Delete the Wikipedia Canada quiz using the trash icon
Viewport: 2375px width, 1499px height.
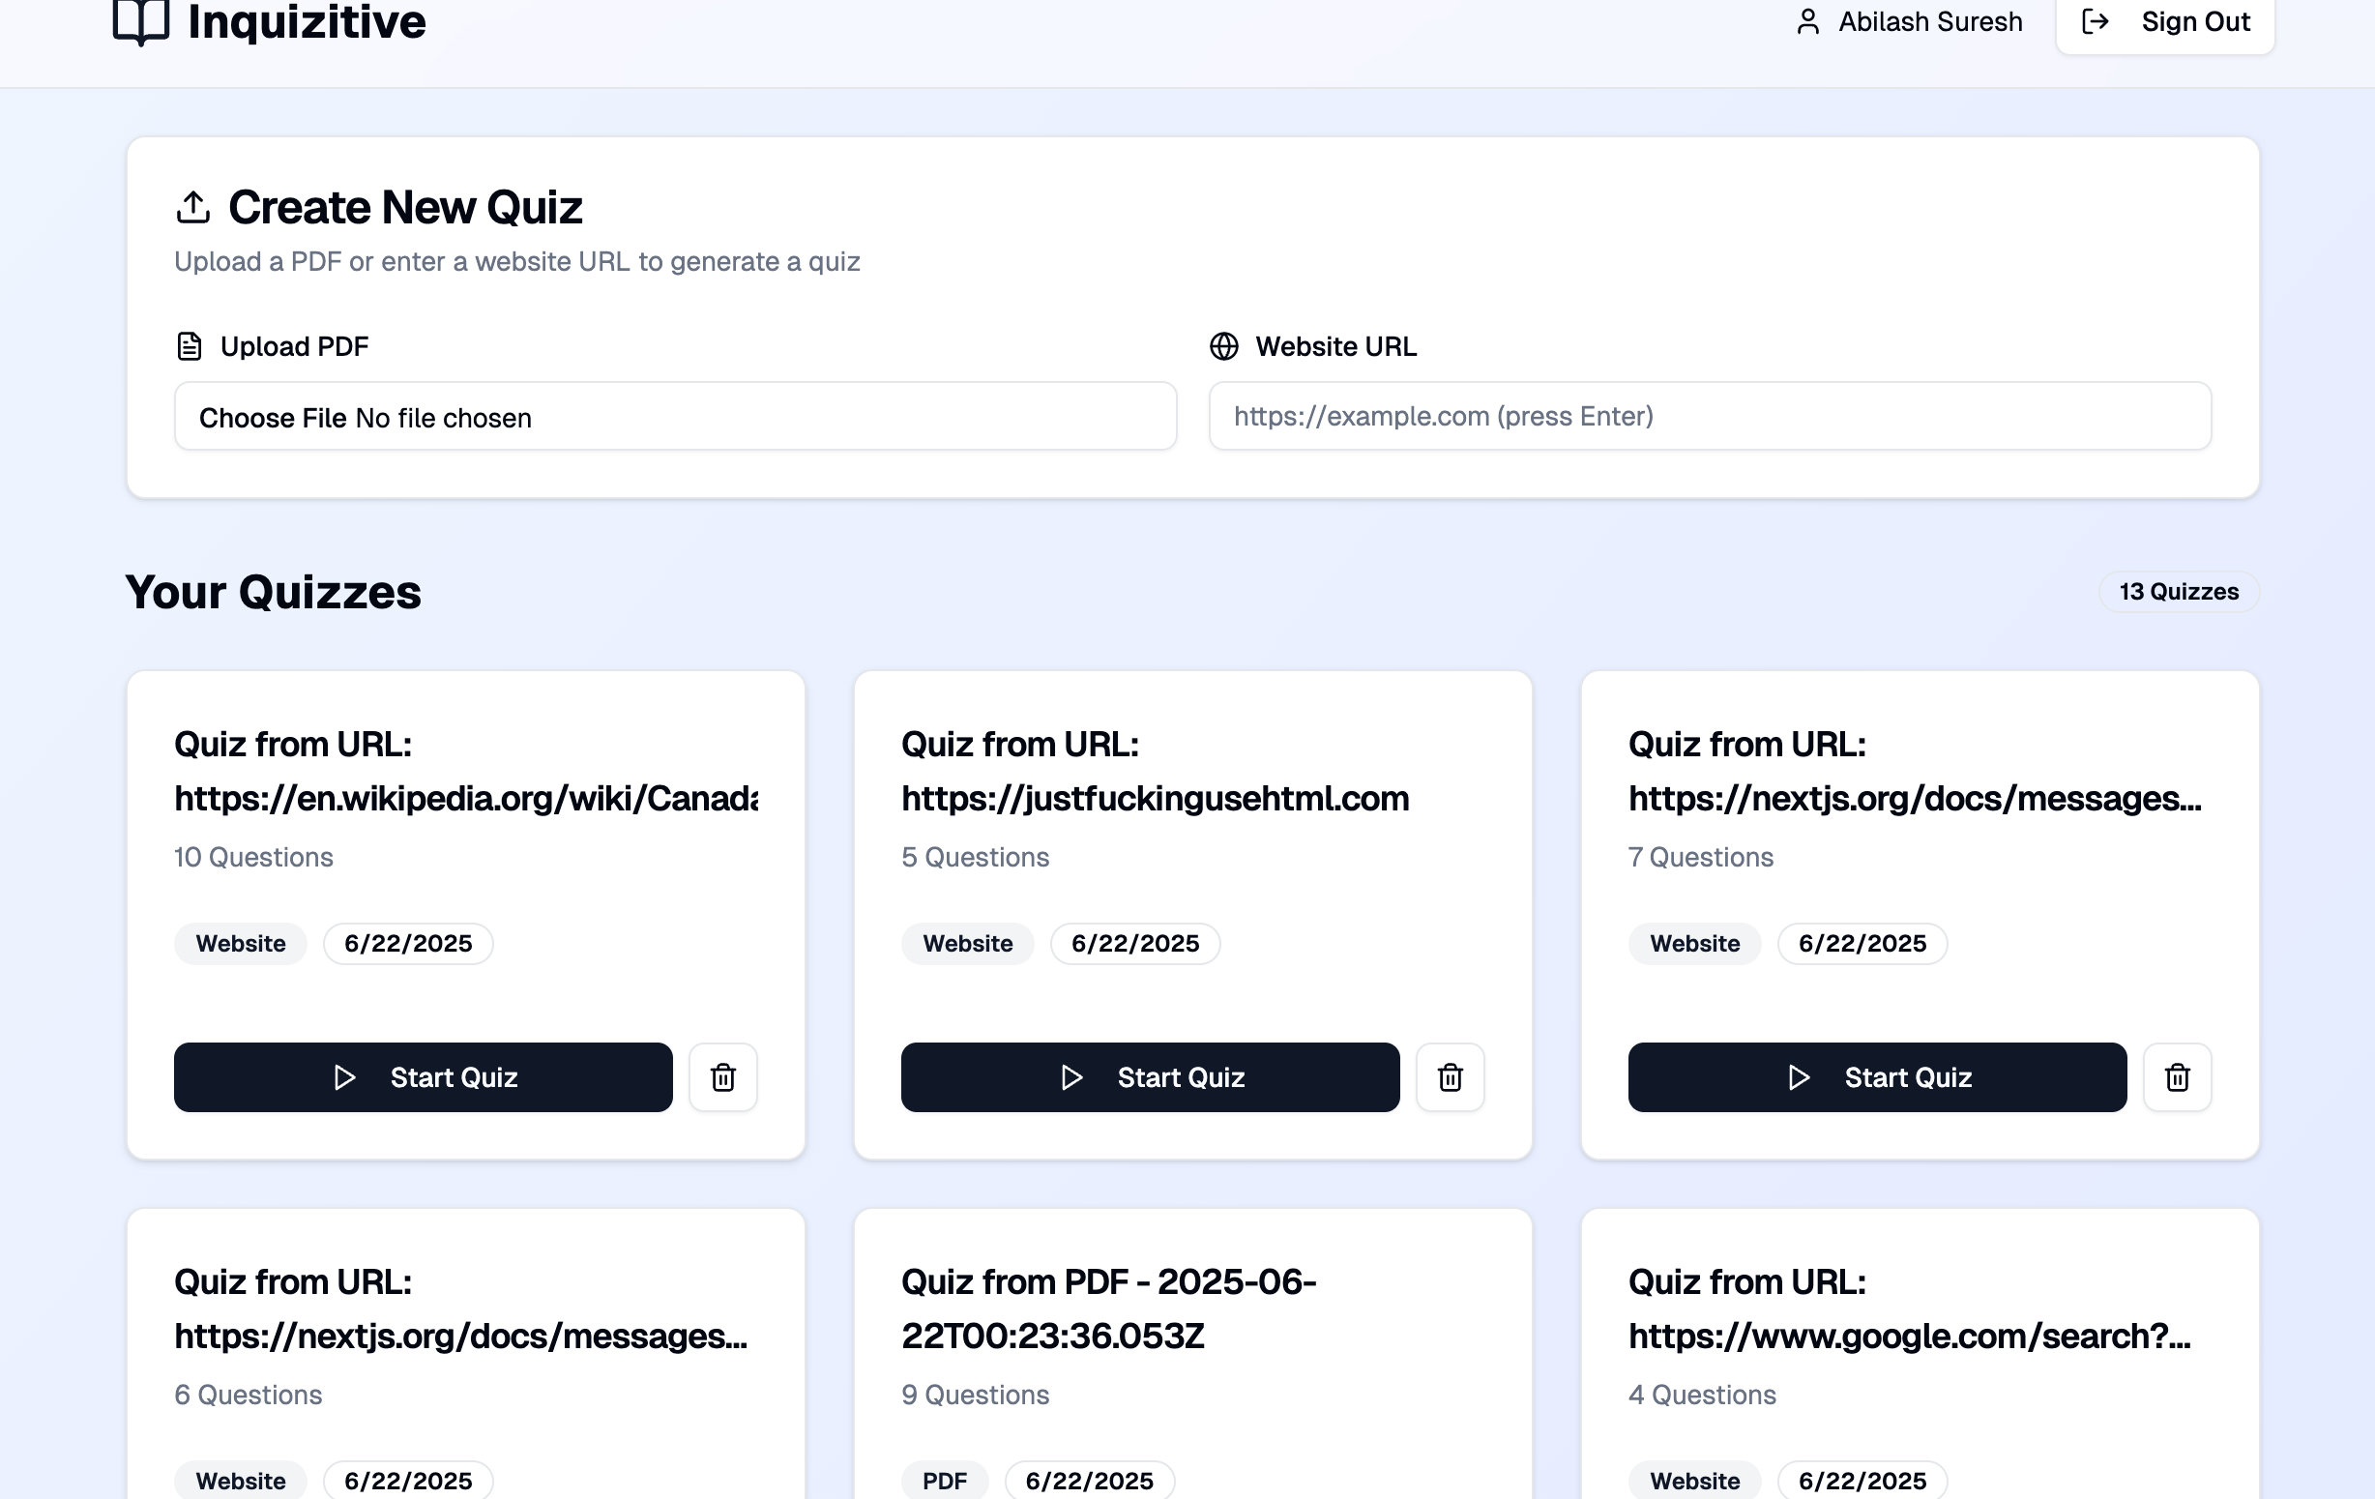723,1077
